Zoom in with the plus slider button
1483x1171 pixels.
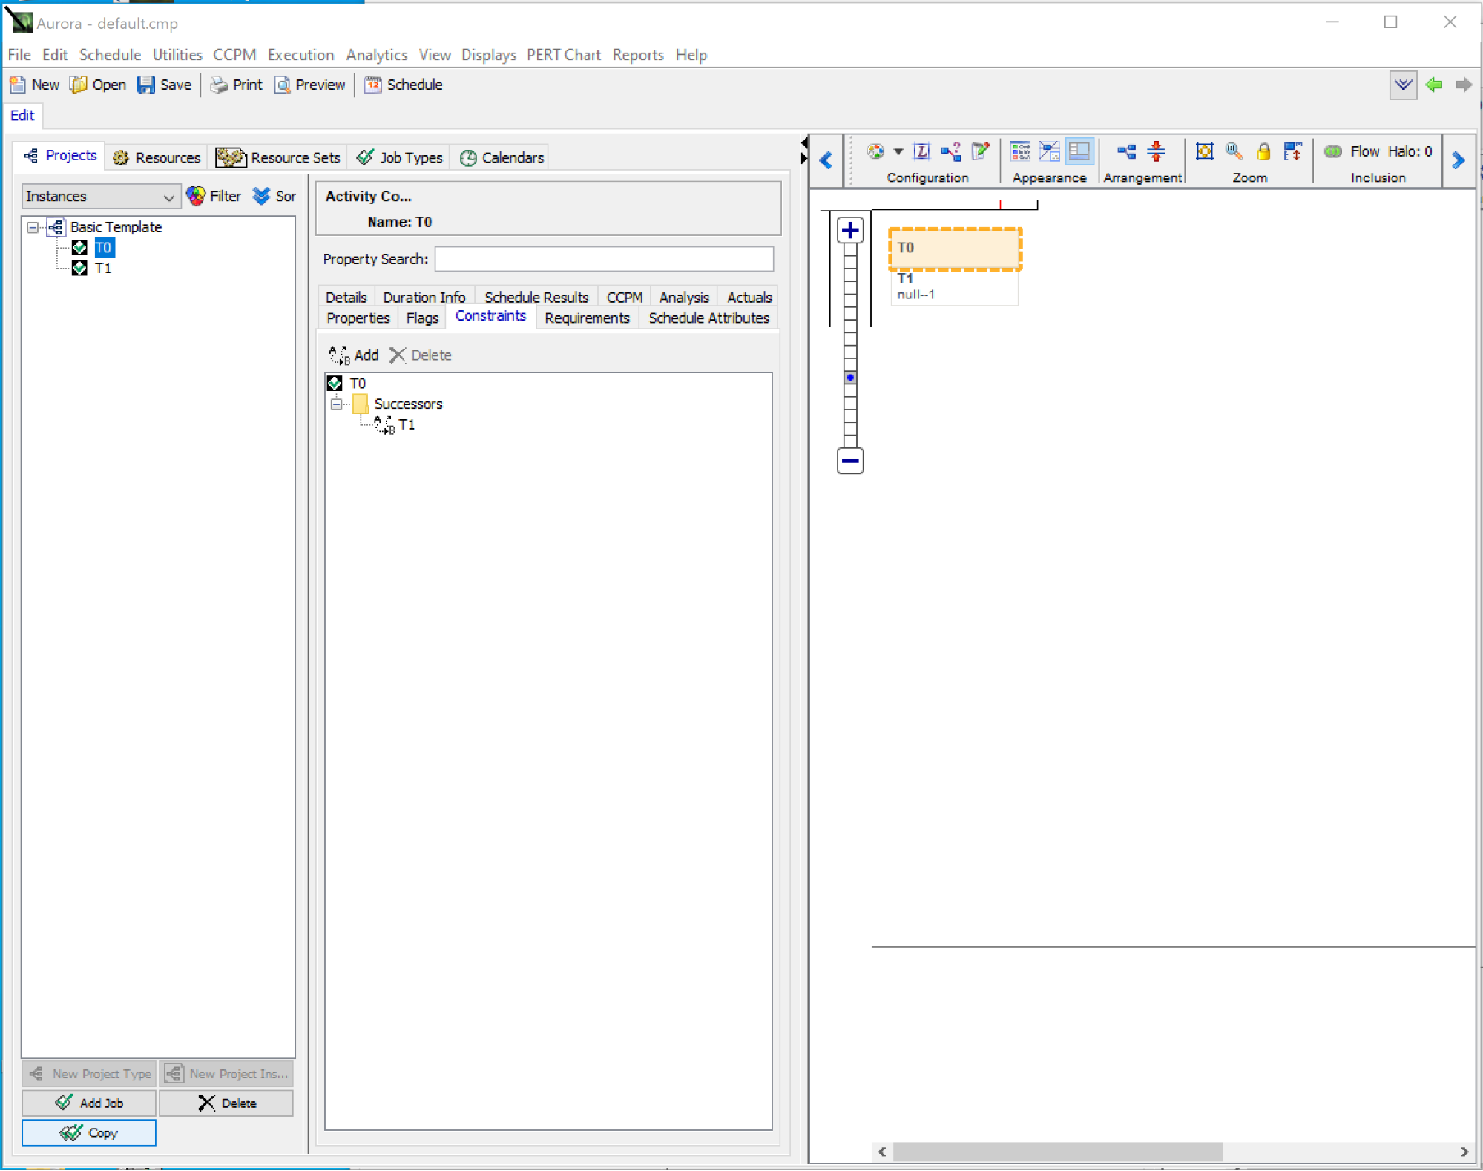[850, 230]
